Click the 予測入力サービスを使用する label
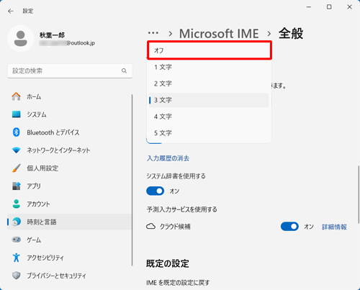The height and width of the screenshot is (290, 360). pos(181,209)
